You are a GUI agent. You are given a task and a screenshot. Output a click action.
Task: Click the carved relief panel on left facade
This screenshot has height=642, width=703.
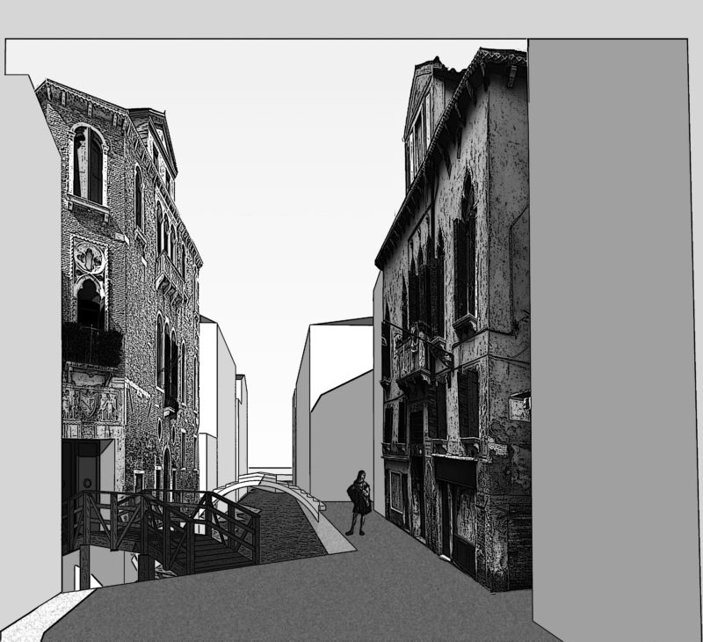point(91,405)
